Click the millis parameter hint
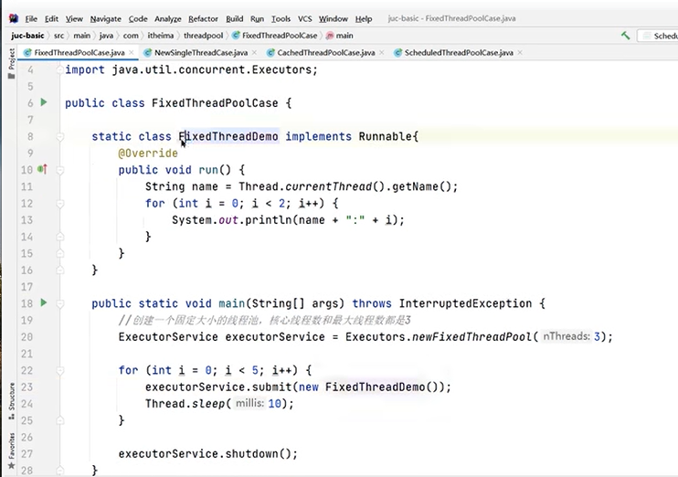This screenshot has height=477, width=678. (x=249, y=404)
